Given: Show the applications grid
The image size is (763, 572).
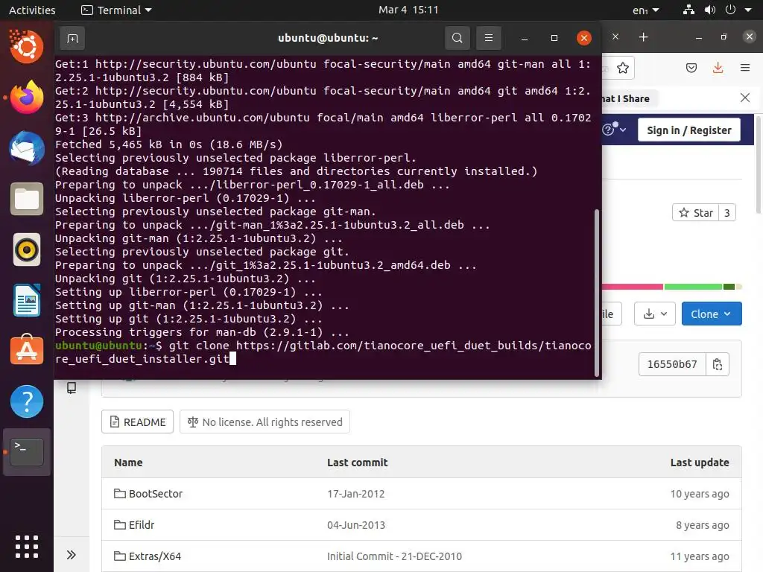Looking at the screenshot, I should click(27, 547).
